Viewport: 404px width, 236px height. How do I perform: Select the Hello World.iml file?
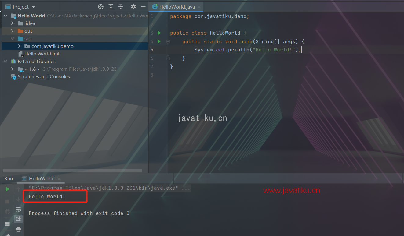(x=42, y=54)
